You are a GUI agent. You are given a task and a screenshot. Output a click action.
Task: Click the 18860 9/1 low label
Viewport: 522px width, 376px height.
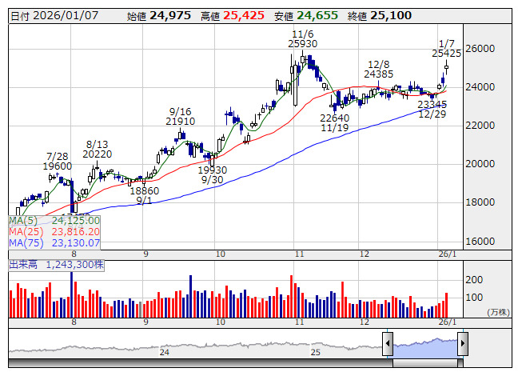pos(144,196)
